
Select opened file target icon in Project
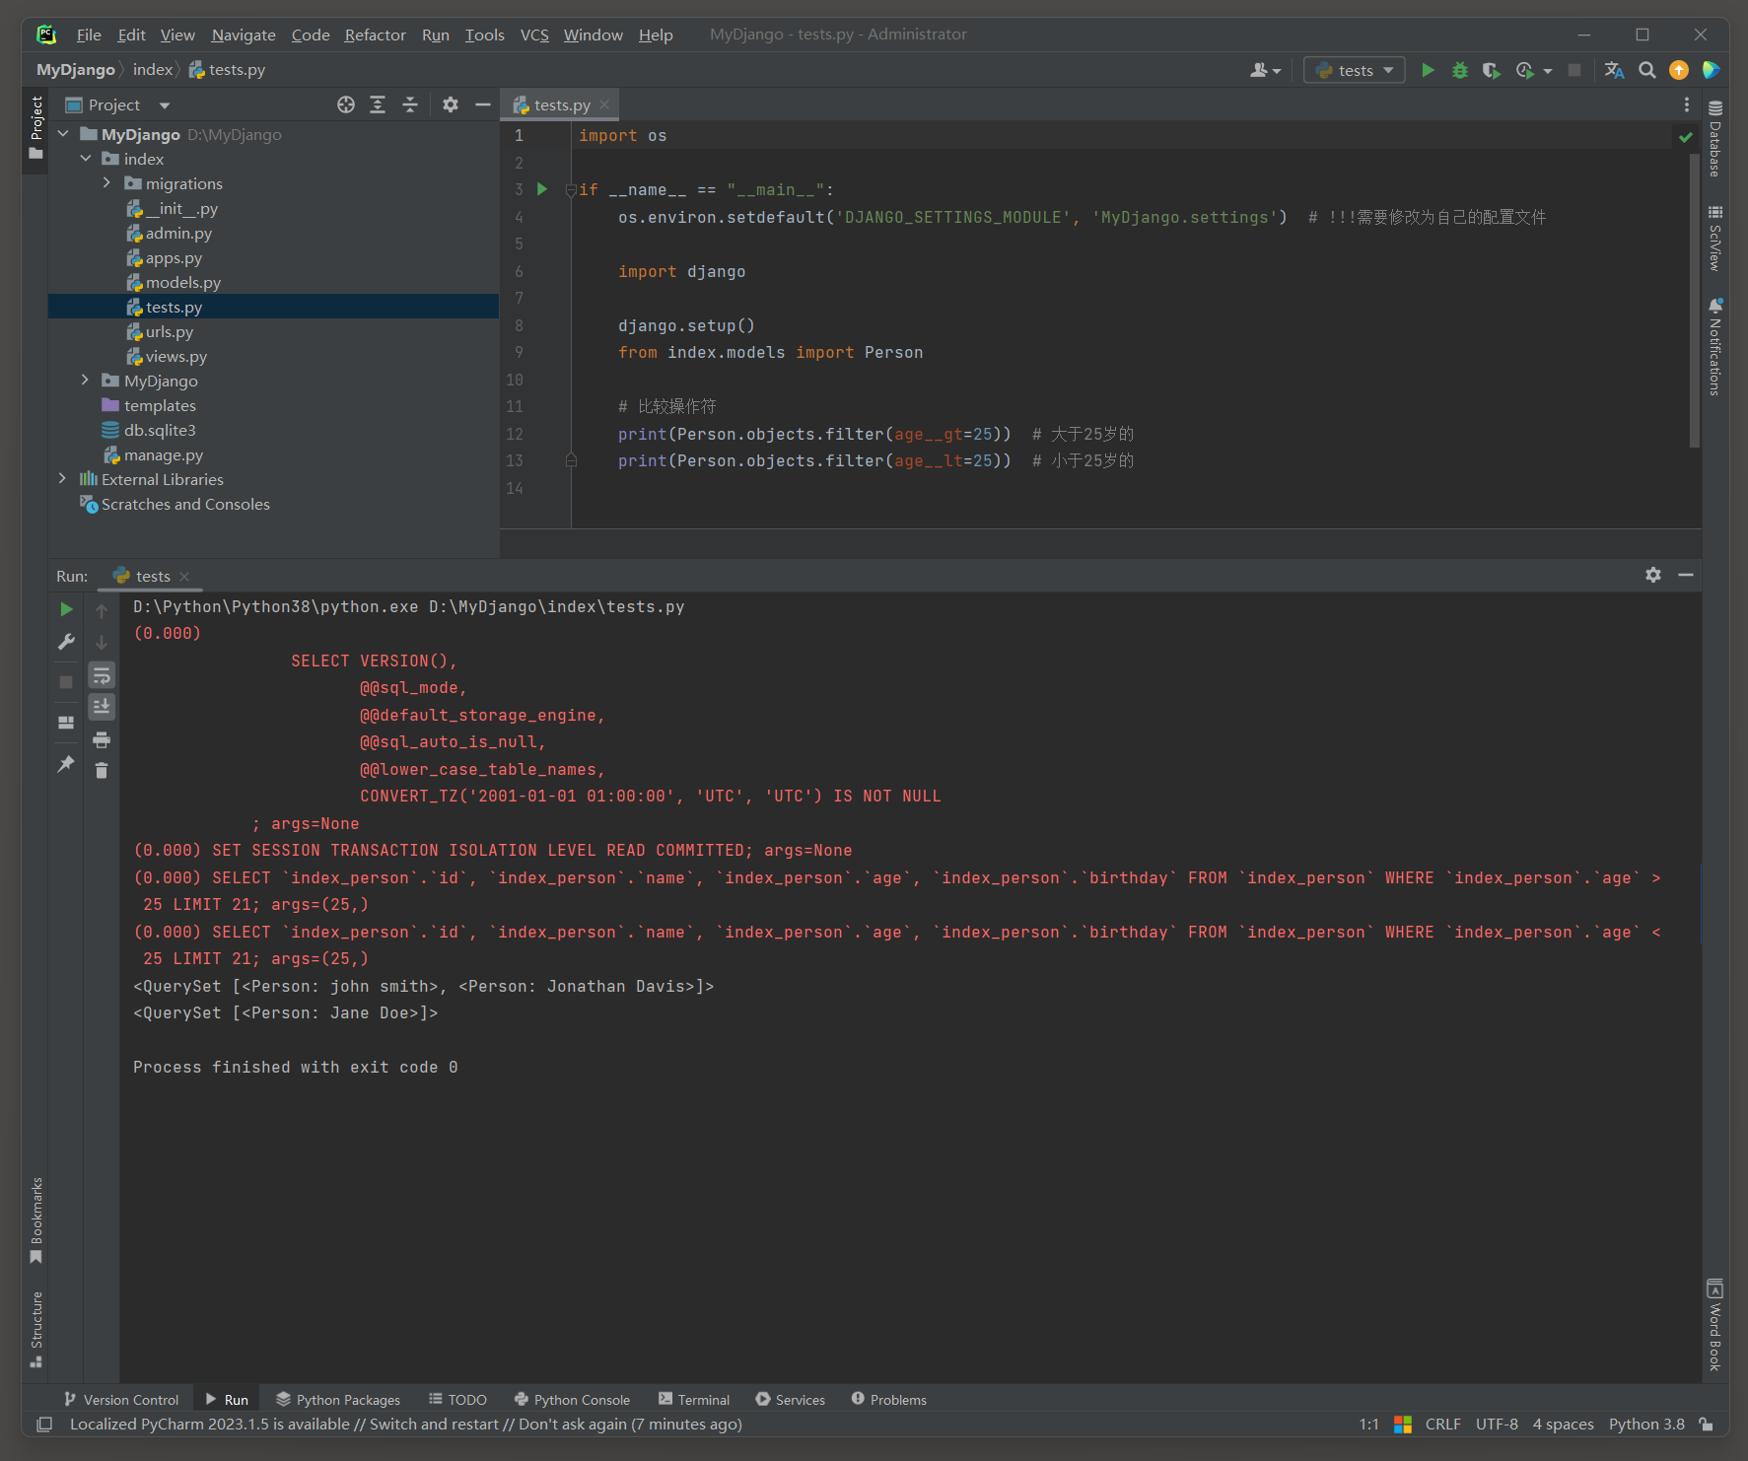point(346,104)
